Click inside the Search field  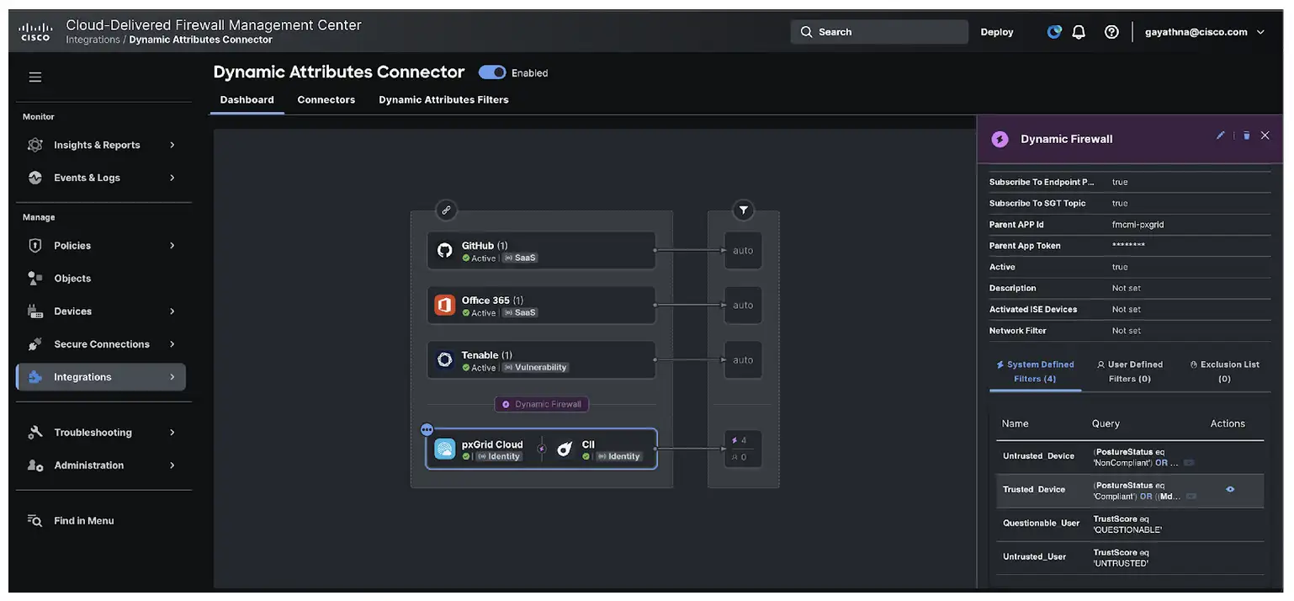click(879, 31)
